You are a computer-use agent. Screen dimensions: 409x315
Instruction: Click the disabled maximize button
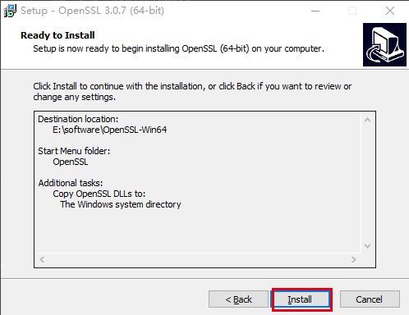(x=352, y=11)
